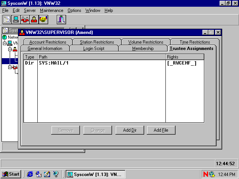The height and width of the screenshot is (179, 239).
Task: Select the Trustee Assignments tab
Action: click(x=192, y=48)
